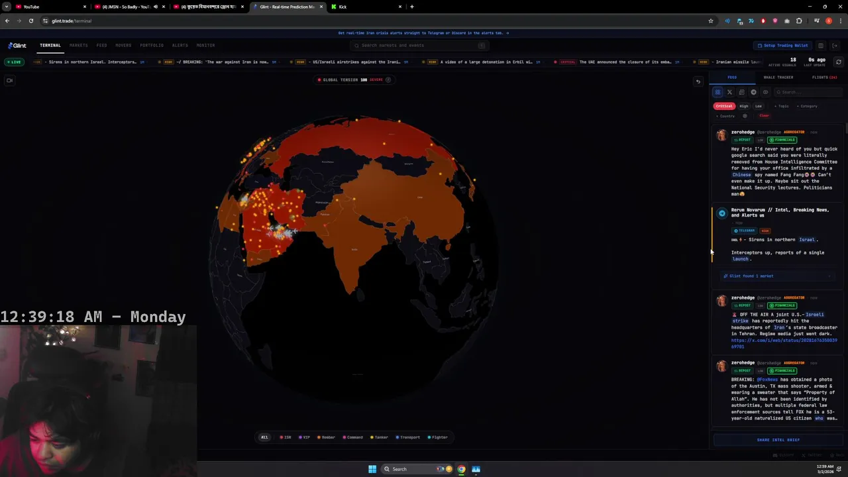Click the Iran crisis alerts banner link
This screenshot has width=848, height=477.
[x=424, y=33]
